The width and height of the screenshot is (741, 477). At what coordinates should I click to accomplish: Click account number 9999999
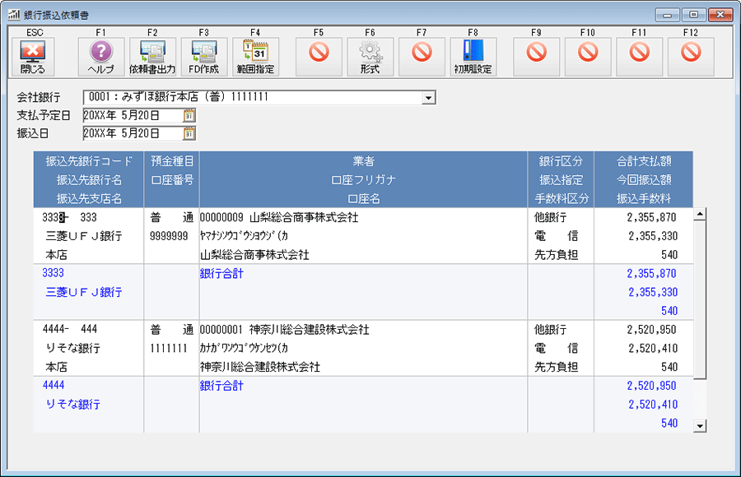click(x=169, y=236)
